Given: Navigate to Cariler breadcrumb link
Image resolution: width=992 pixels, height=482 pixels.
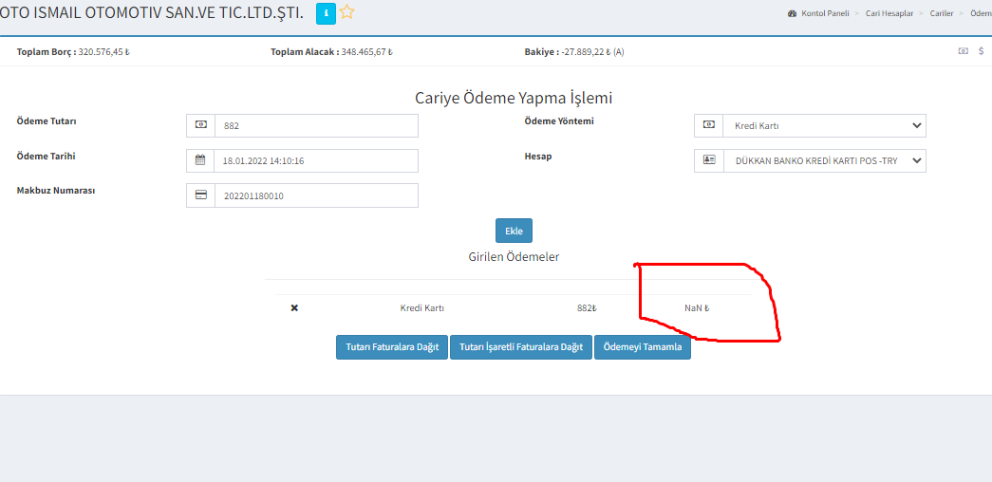Looking at the screenshot, I should (942, 14).
